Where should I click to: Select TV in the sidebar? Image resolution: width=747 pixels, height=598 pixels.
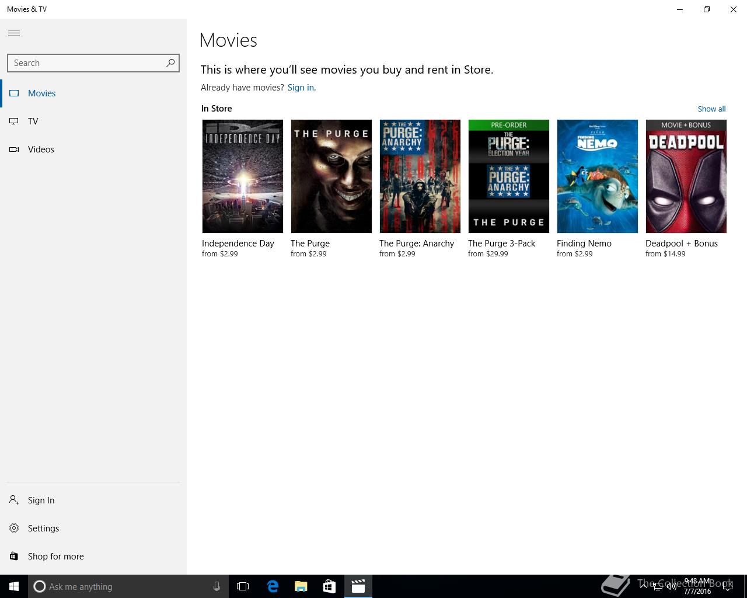click(93, 121)
